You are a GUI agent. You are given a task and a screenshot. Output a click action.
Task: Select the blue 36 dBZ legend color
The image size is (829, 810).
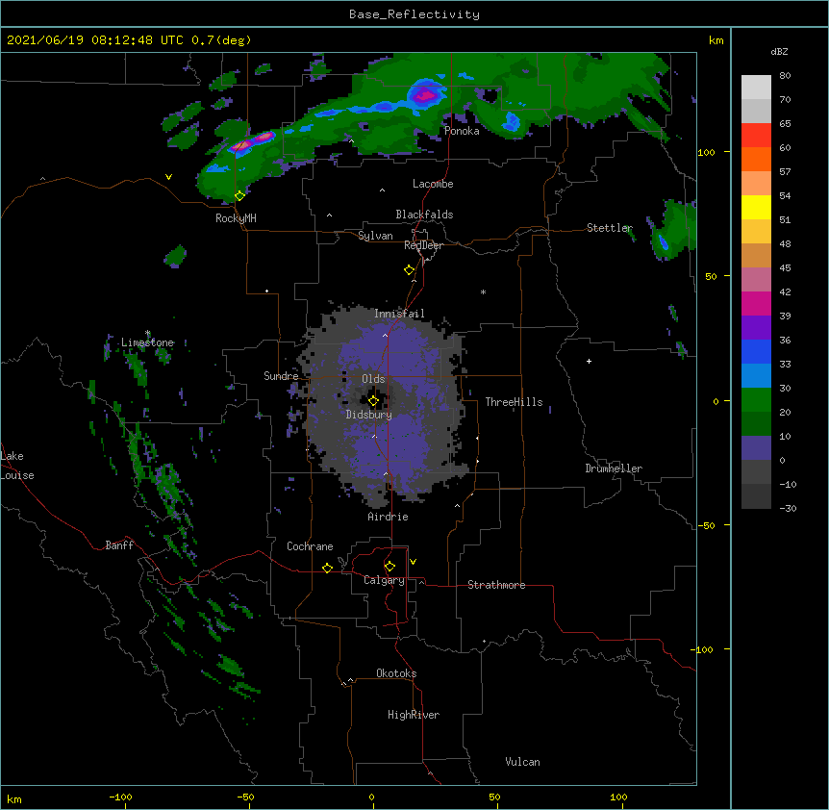coord(756,351)
